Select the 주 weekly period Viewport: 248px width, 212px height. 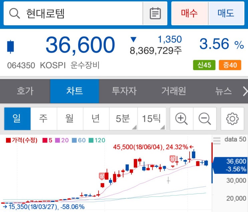(44, 119)
